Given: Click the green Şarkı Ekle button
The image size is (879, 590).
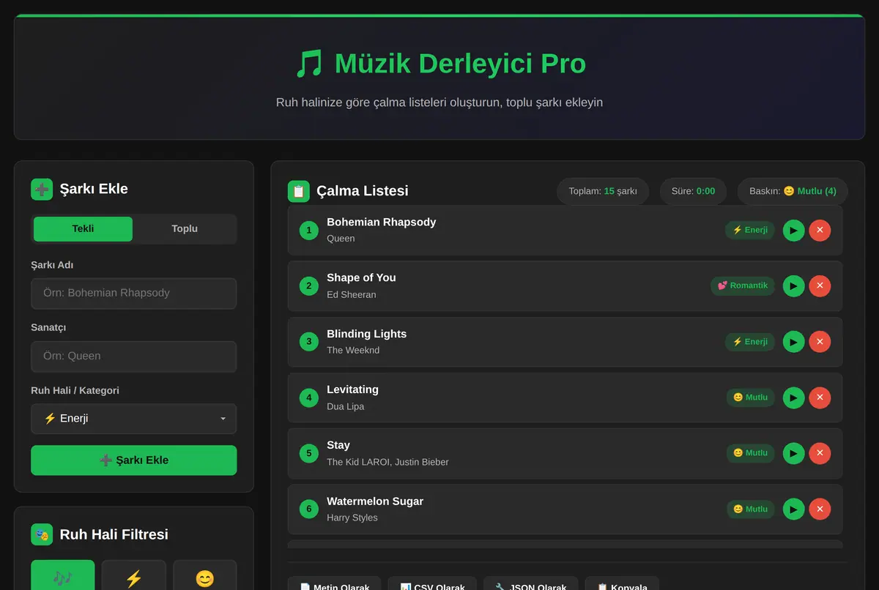Looking at the screenshot, I should pos(133,460).
